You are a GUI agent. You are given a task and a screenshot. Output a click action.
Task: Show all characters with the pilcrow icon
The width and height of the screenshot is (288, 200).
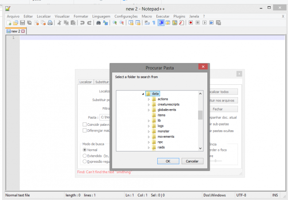pos(154,23)
